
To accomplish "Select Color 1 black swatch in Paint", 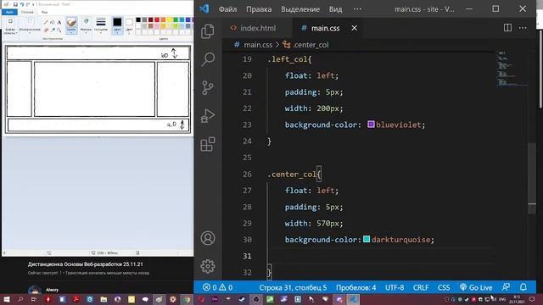I will click(x=117, y=26).
